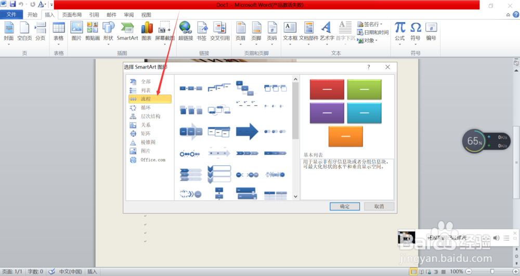Screen dimensions: 520x276
Task: Insert numbering (编号)
Action: point(431,32)
